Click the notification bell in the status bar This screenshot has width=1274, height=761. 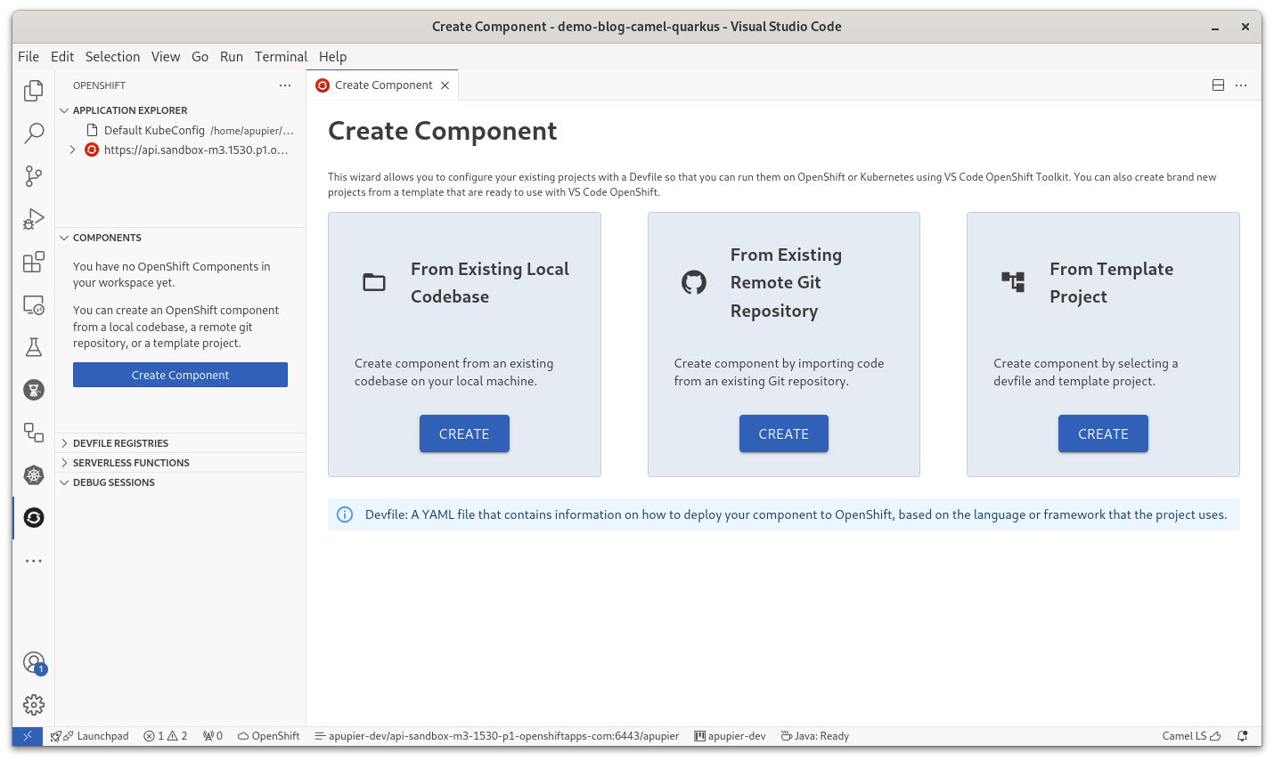pos(1241,736)
